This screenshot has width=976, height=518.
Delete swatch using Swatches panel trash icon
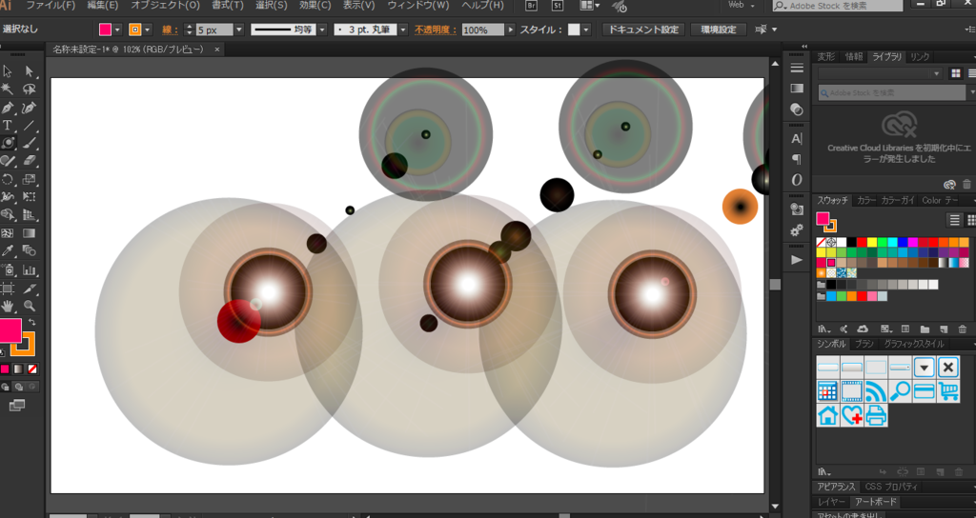[x=963, y=329]
